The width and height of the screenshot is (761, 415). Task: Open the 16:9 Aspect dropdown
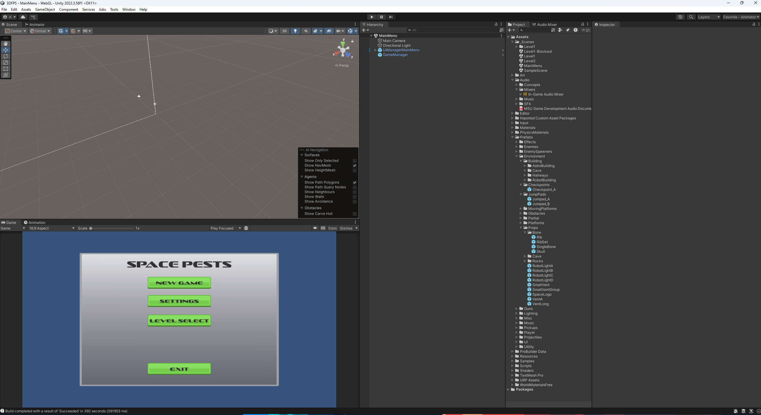(52, 228)
